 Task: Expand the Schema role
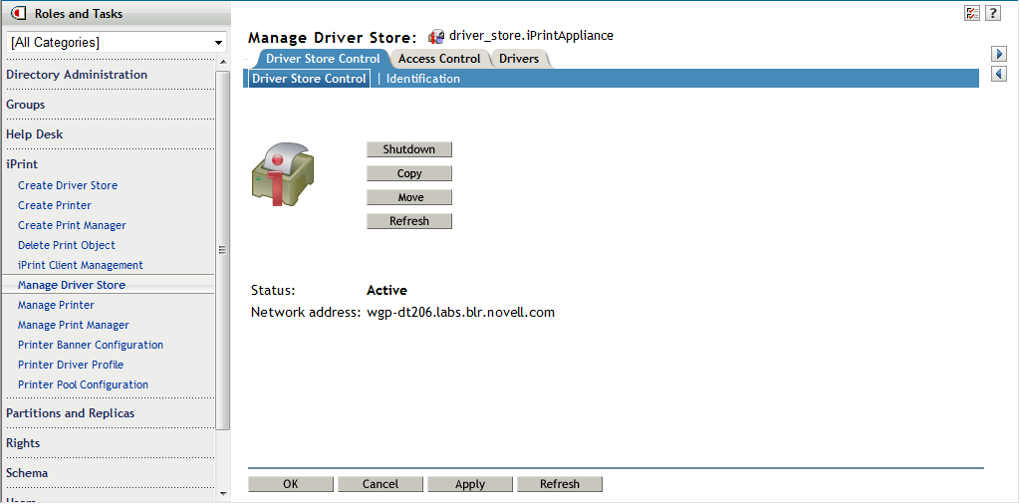pos(27,473)
